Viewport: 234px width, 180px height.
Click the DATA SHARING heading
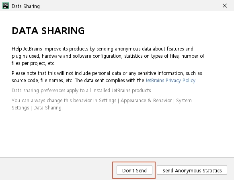coord(48,31)
